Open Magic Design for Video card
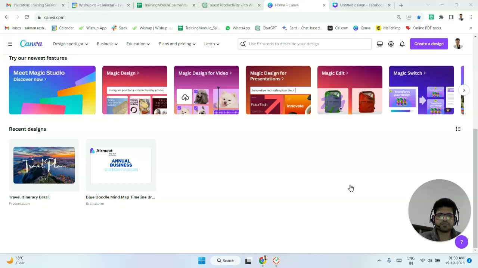Screen dimensions: 478x268 click(x=207, y=90)
